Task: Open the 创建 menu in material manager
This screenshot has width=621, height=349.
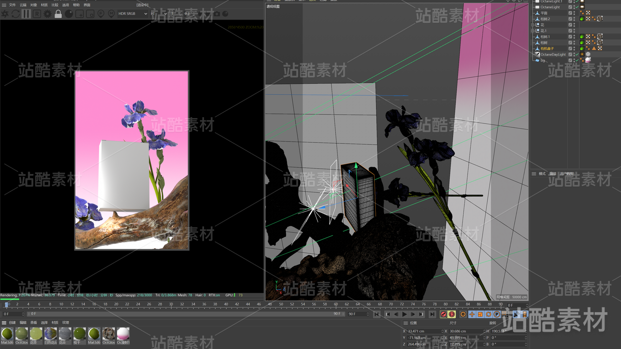Action: 12,323
